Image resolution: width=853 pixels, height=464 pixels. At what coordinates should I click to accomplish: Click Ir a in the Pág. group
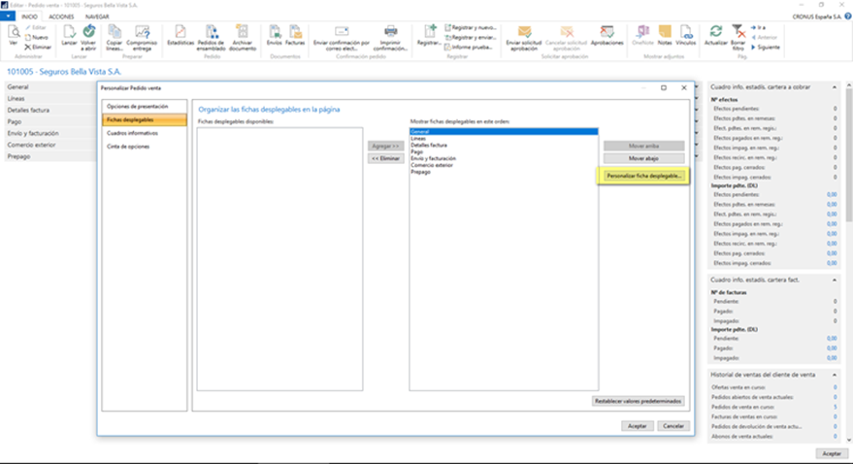pyautogui.click(x=759, y=28)
